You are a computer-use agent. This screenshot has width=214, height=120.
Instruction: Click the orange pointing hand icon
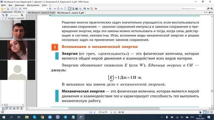(96, 9)
